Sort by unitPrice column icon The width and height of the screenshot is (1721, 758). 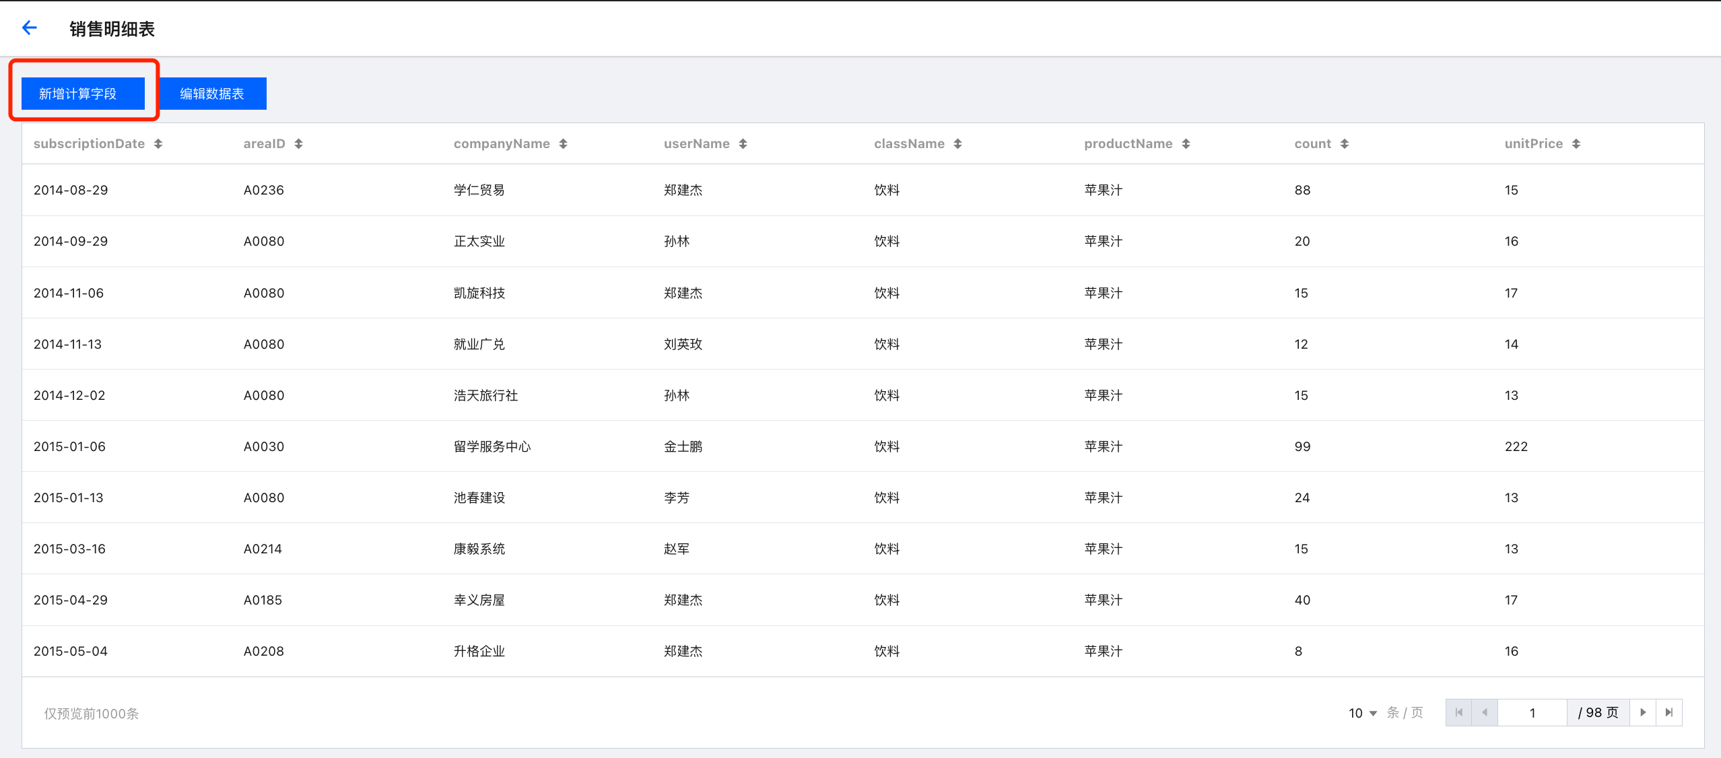[x=1576, y=143]
